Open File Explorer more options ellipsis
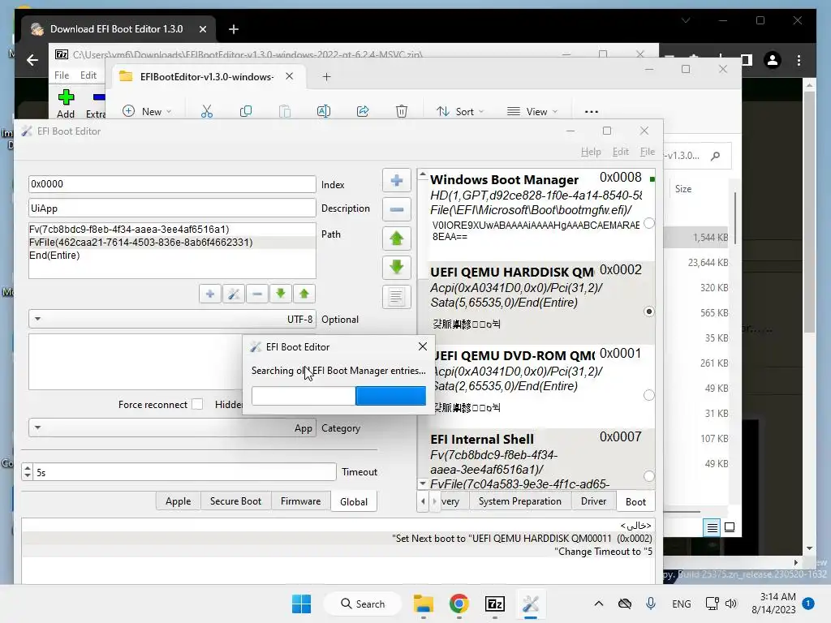831x623 pixels. pyautogui.click(x=592, y=112)
